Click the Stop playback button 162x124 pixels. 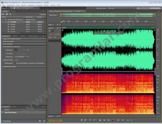pos(100,120)
